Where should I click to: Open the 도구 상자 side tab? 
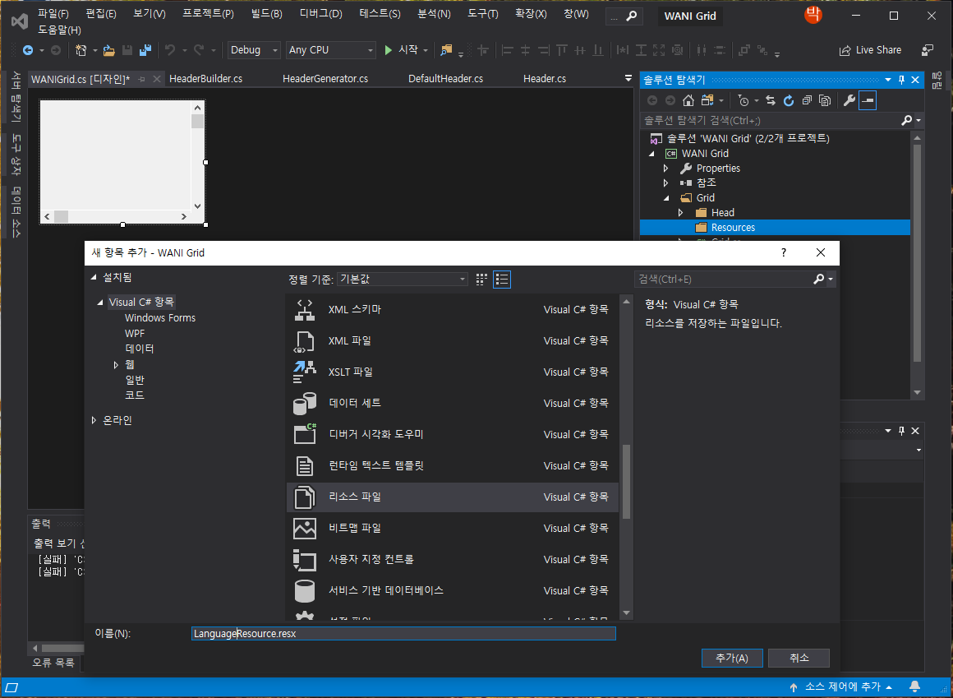16,153
